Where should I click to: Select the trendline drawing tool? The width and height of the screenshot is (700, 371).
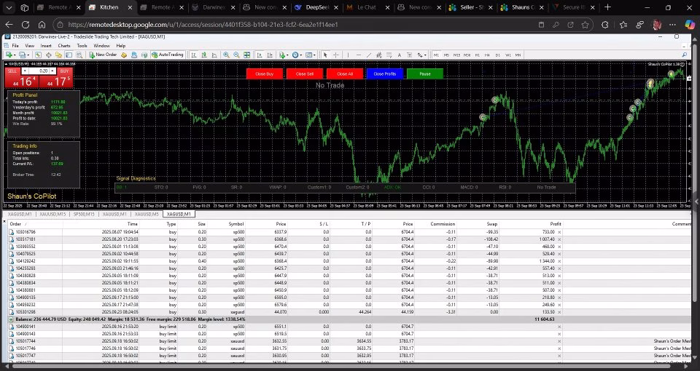pyautogui.click(x=369, y=55)
